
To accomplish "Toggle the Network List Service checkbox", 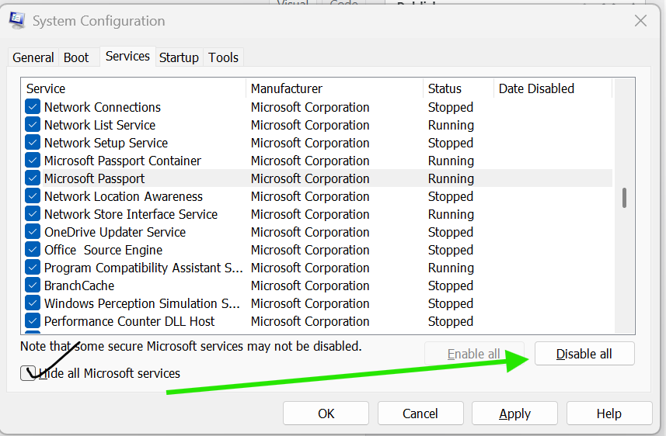I will click(33, 125).
